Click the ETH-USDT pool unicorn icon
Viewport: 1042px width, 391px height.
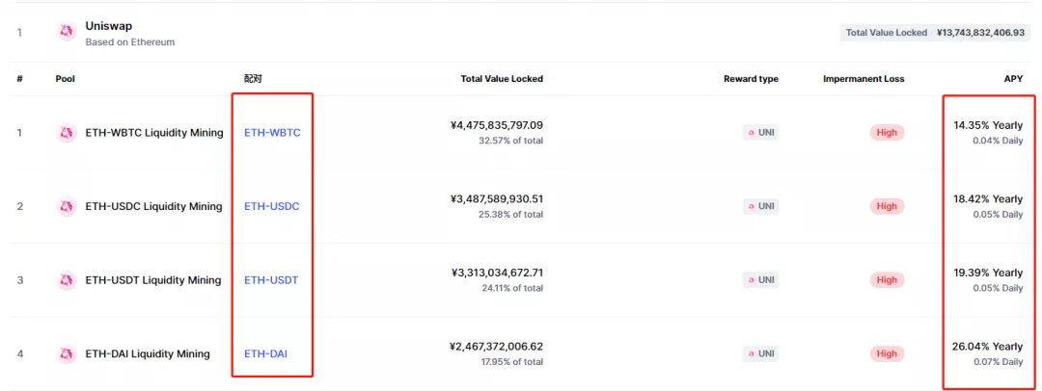coord(68,280)
